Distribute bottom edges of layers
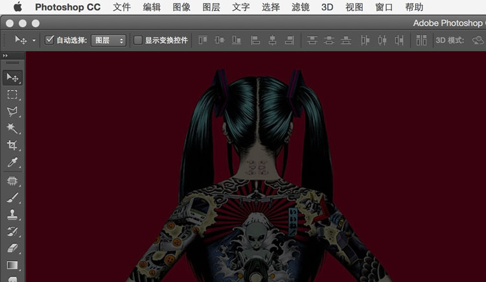 (346, 40)
